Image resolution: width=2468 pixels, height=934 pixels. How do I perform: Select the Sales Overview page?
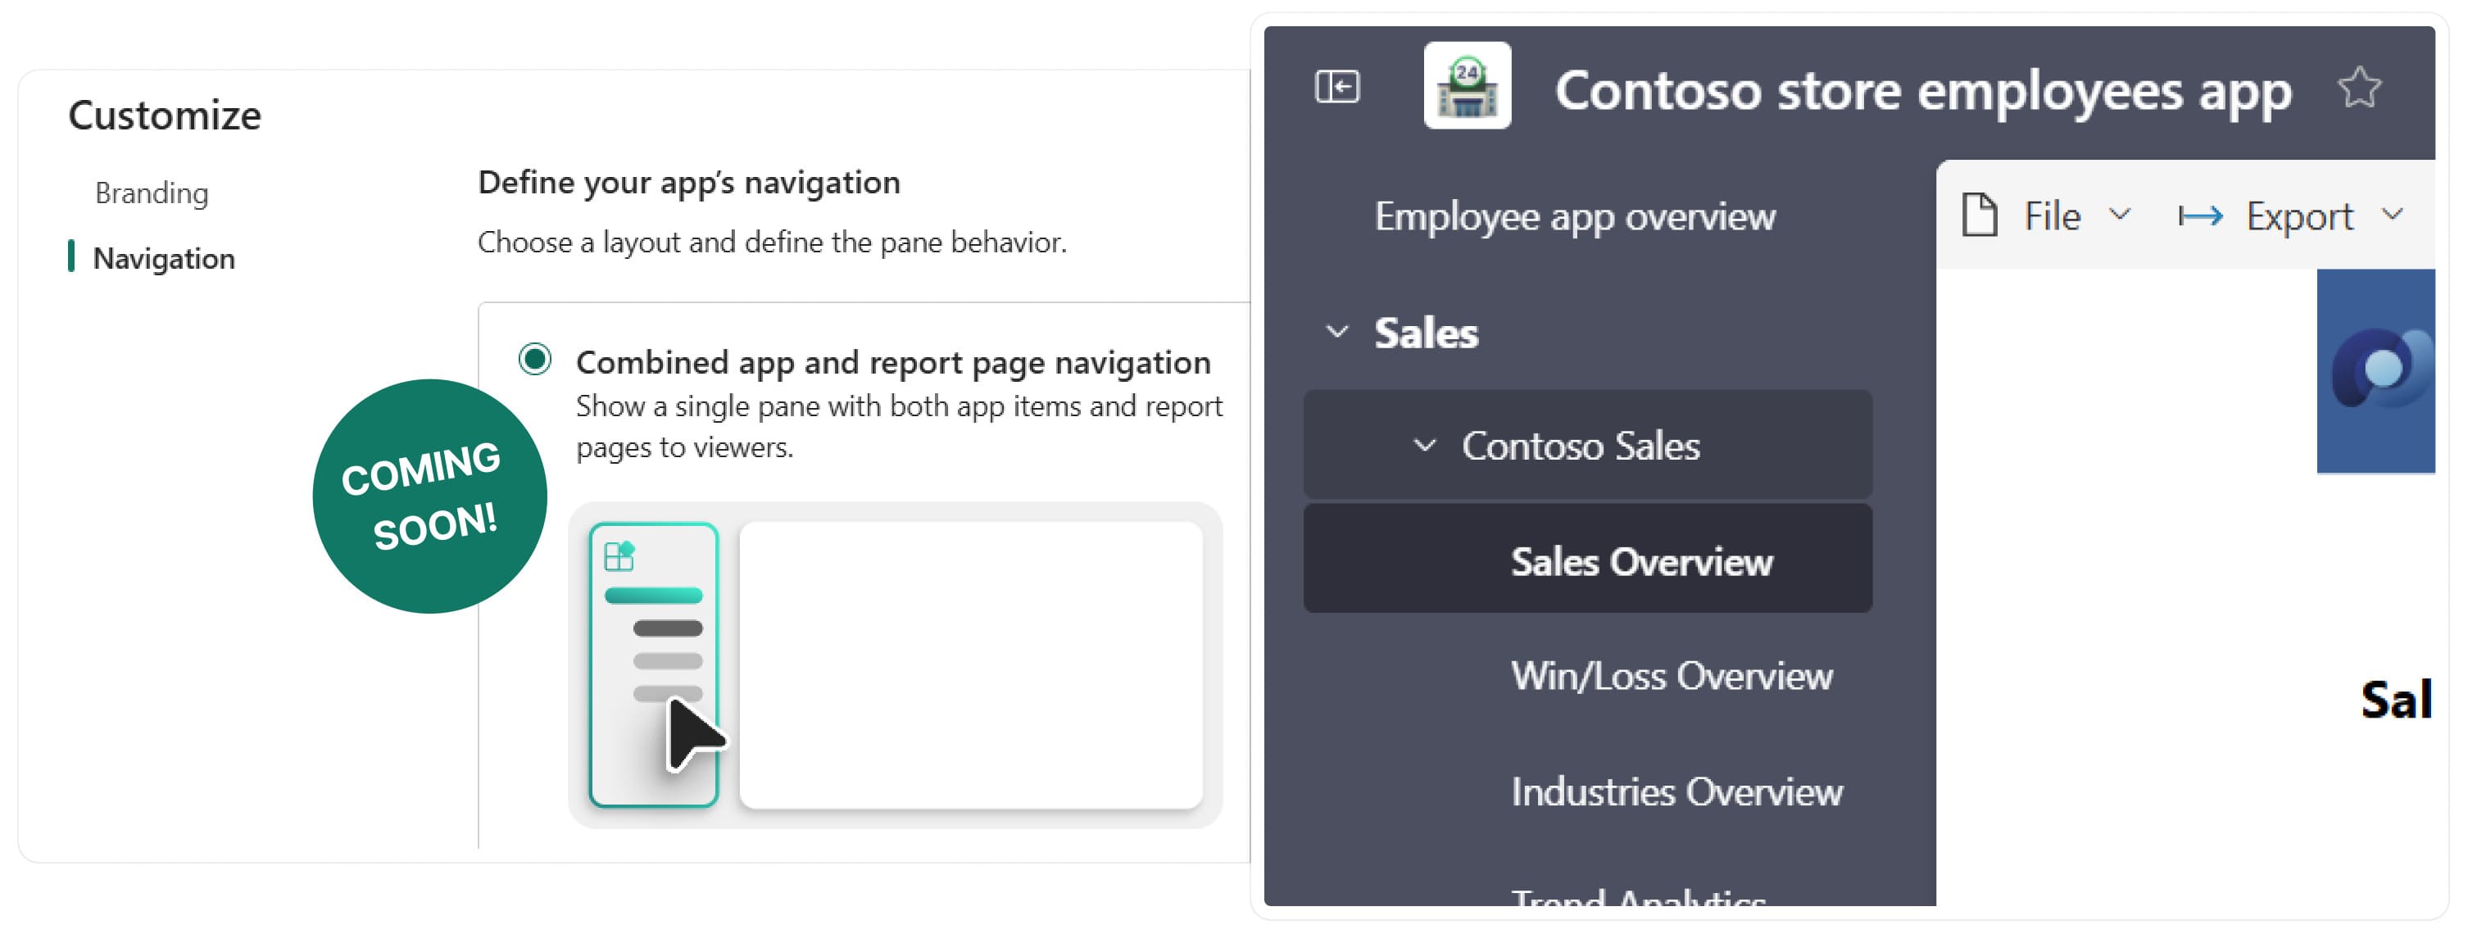(x=1640, y=561)
